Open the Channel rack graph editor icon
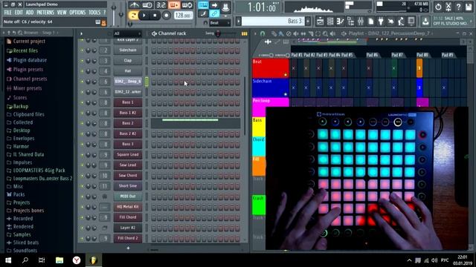The width and height of the screenshot is (476, 267). pos(245,33)
